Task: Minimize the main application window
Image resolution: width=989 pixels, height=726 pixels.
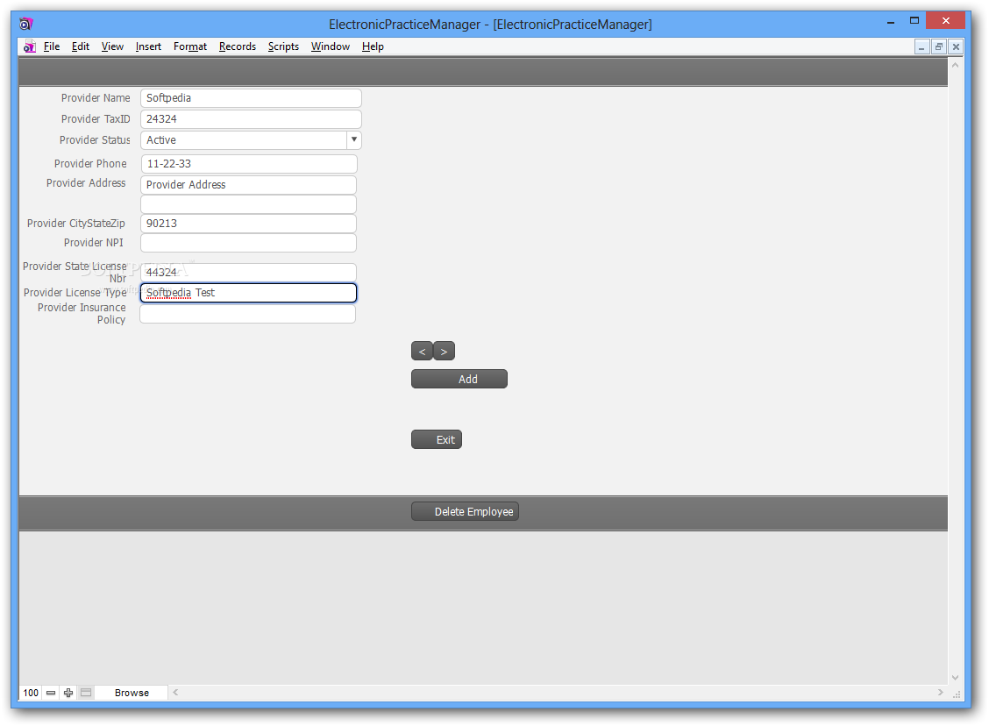Action: (891, 22)
